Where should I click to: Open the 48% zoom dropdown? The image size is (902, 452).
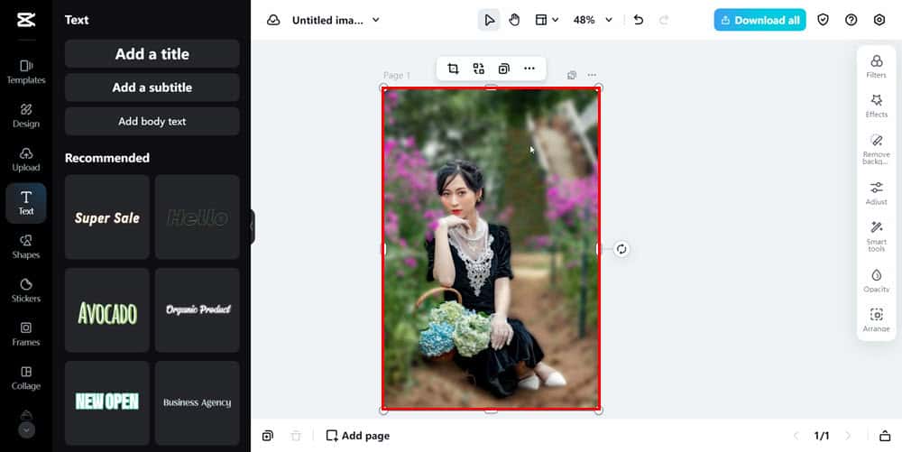coord(593,20)
